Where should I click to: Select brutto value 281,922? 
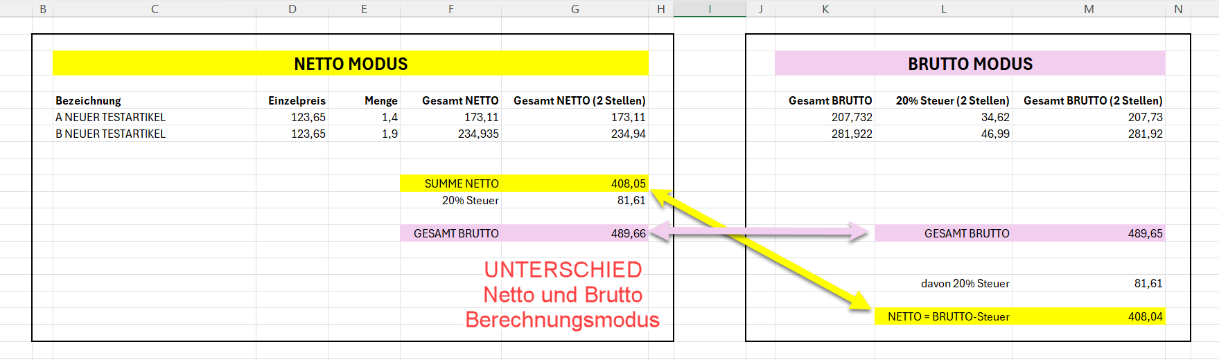coord(825,134)
